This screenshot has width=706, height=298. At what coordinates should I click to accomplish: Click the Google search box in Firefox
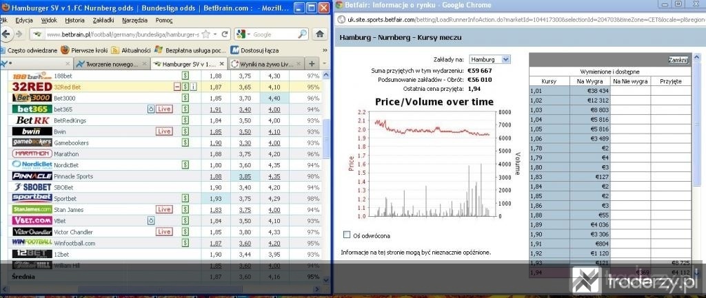tap(274, 34)
